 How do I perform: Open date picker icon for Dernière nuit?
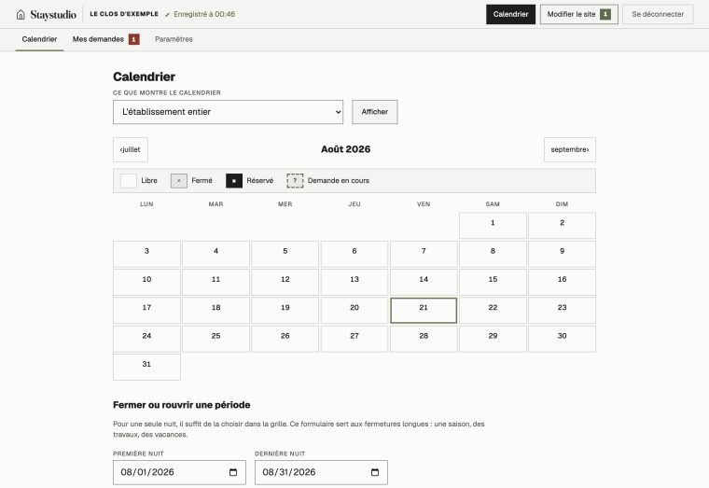[375, 472]
